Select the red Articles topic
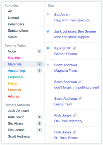The image size is (103, 145). (x=13, y=96)
